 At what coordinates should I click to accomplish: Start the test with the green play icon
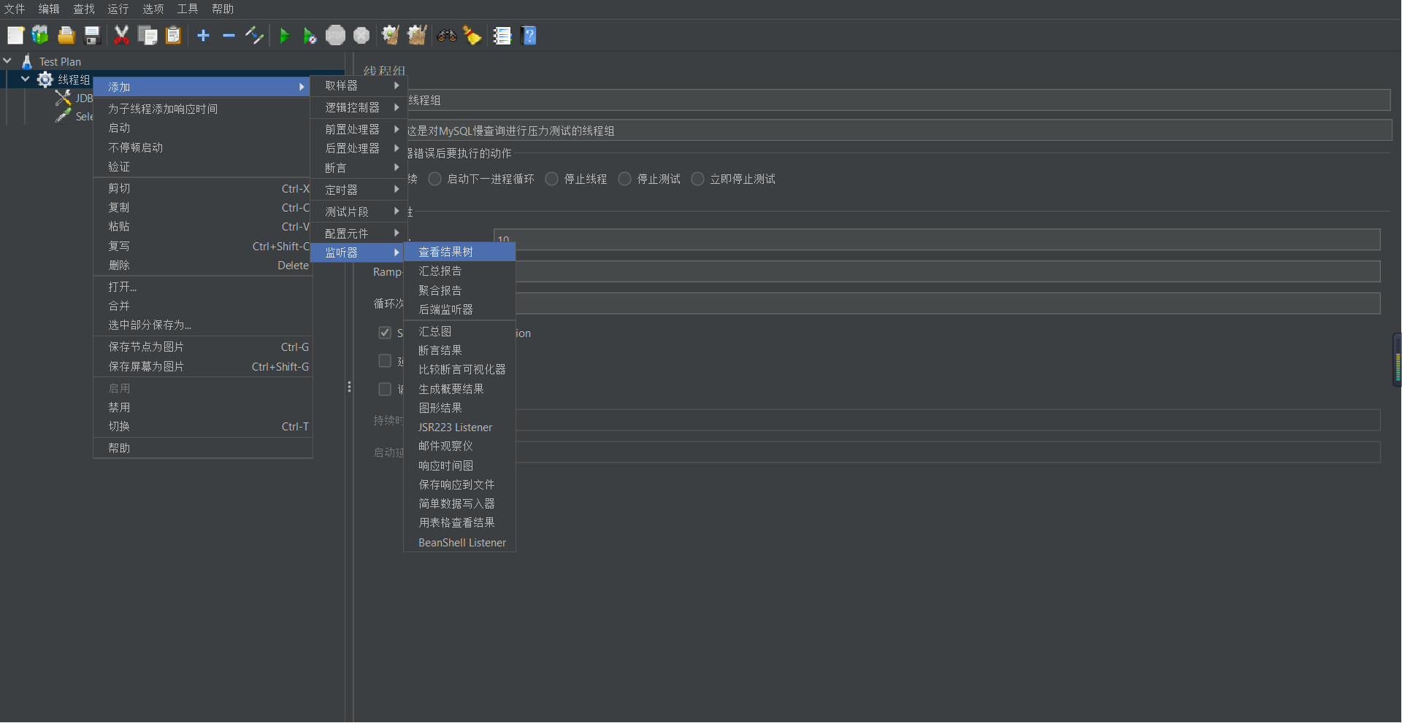[285, 35]
